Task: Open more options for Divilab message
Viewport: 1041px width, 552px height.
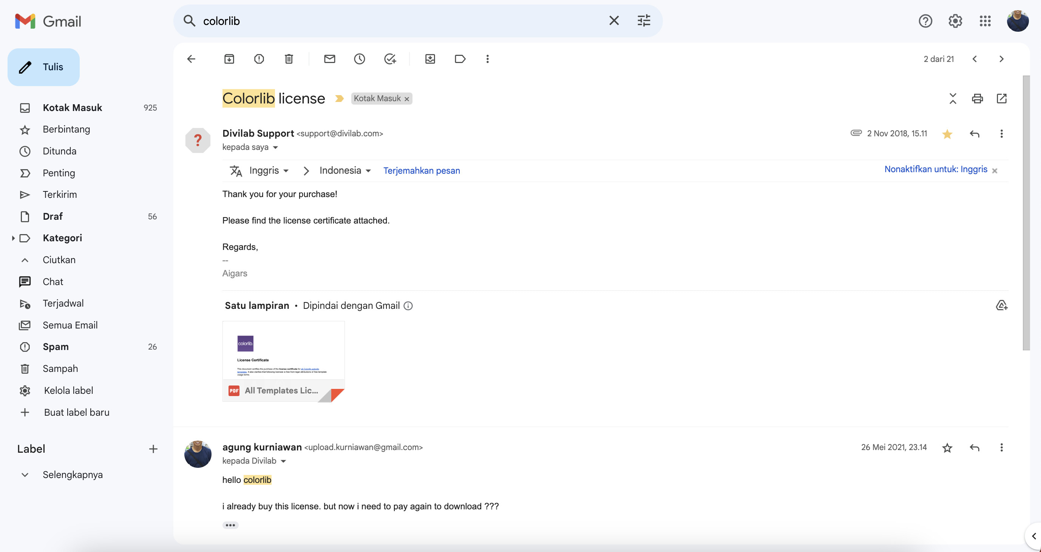Action: [1001, 134]
